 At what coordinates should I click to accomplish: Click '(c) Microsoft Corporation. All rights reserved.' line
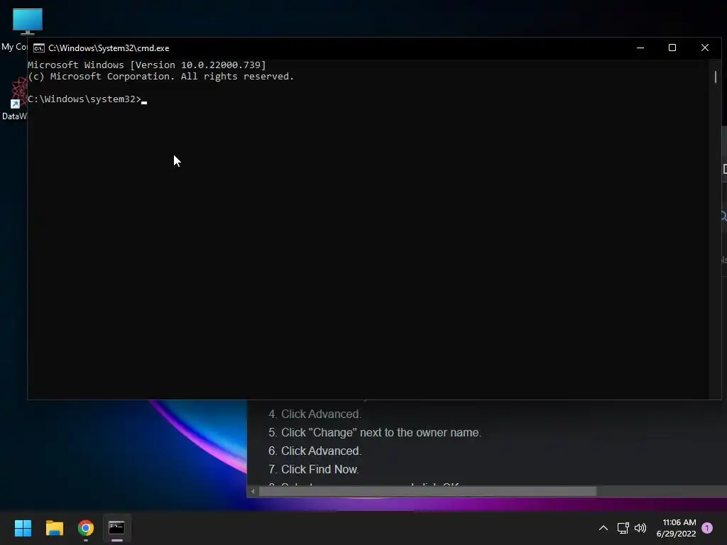161,77
